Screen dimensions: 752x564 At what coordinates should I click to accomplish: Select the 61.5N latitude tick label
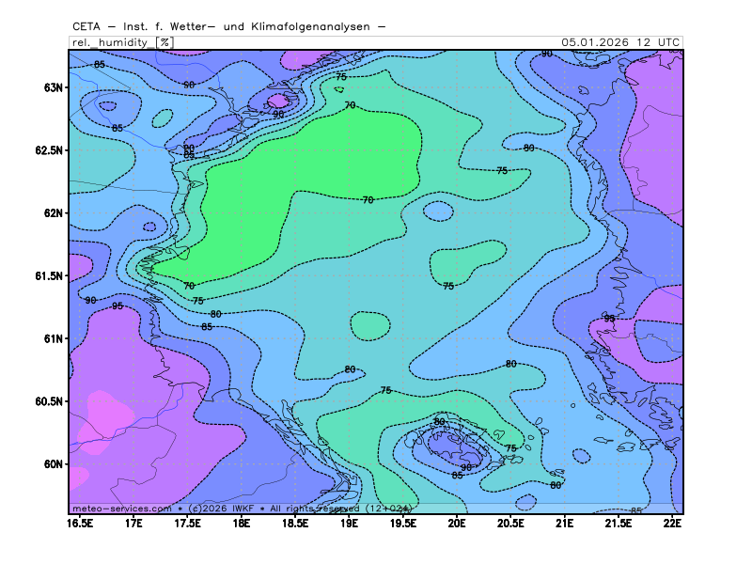(x=47, y=276)
